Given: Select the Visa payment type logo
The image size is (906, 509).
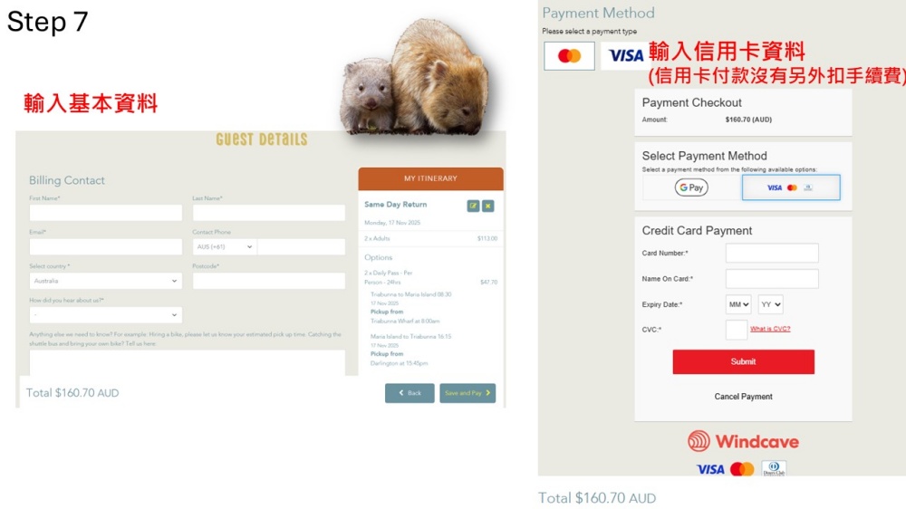Looking at the screenshot, I should (x=625, y=56).
